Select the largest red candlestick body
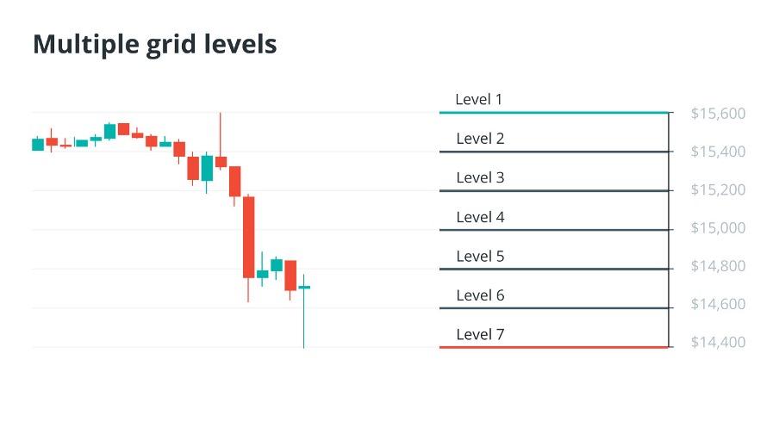 point(248,237)
